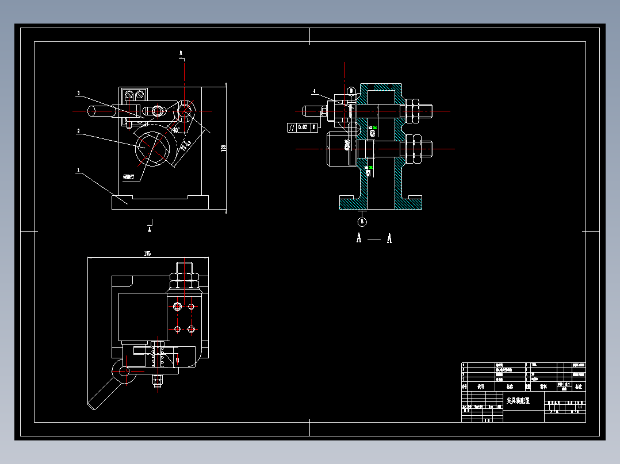Viewport: 620px width, 464px height.
Task: Click the "材料" column header in parts list
Action: [544, 386]
